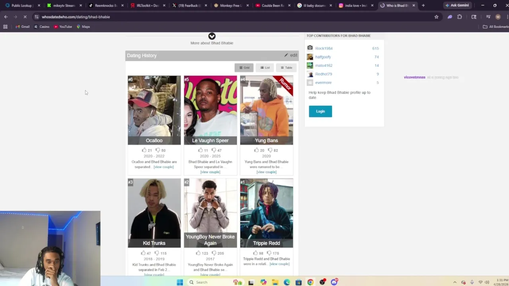Viewport: 509px width, 286px height.
Task: Open the Windows Start menu
Action: pyautogui.click(x=180, y=282)
